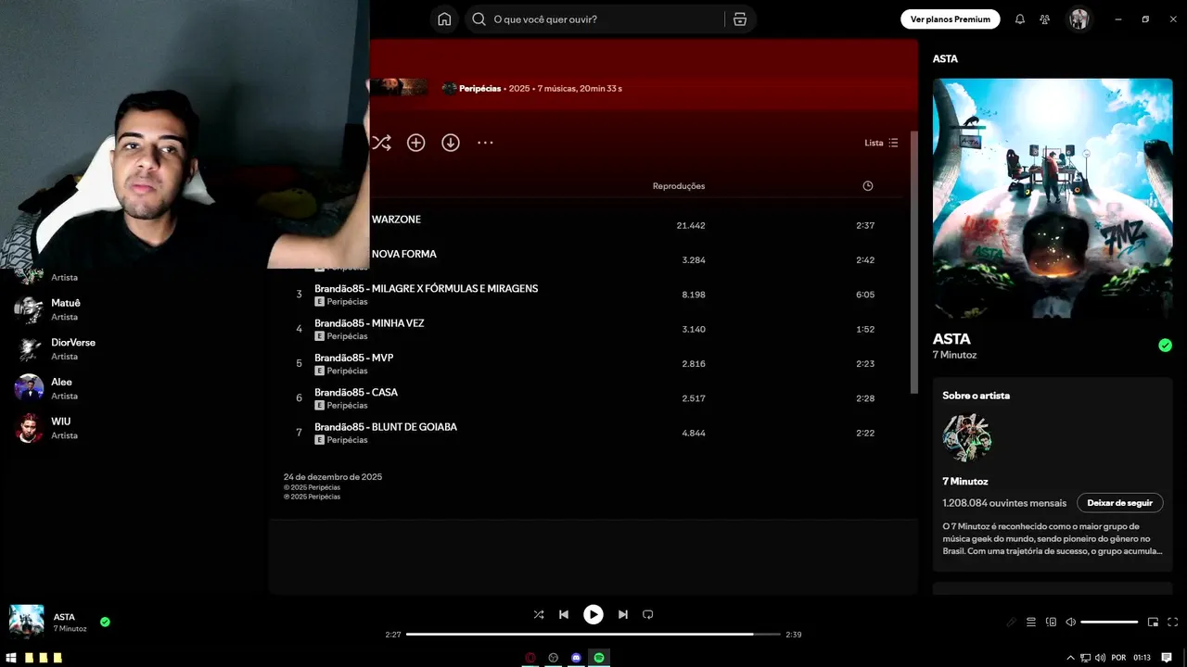
Task: Open the Browse icon beside search
Action: point(739,19)
